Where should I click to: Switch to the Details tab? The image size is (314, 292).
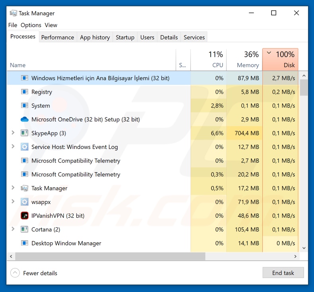169,37
